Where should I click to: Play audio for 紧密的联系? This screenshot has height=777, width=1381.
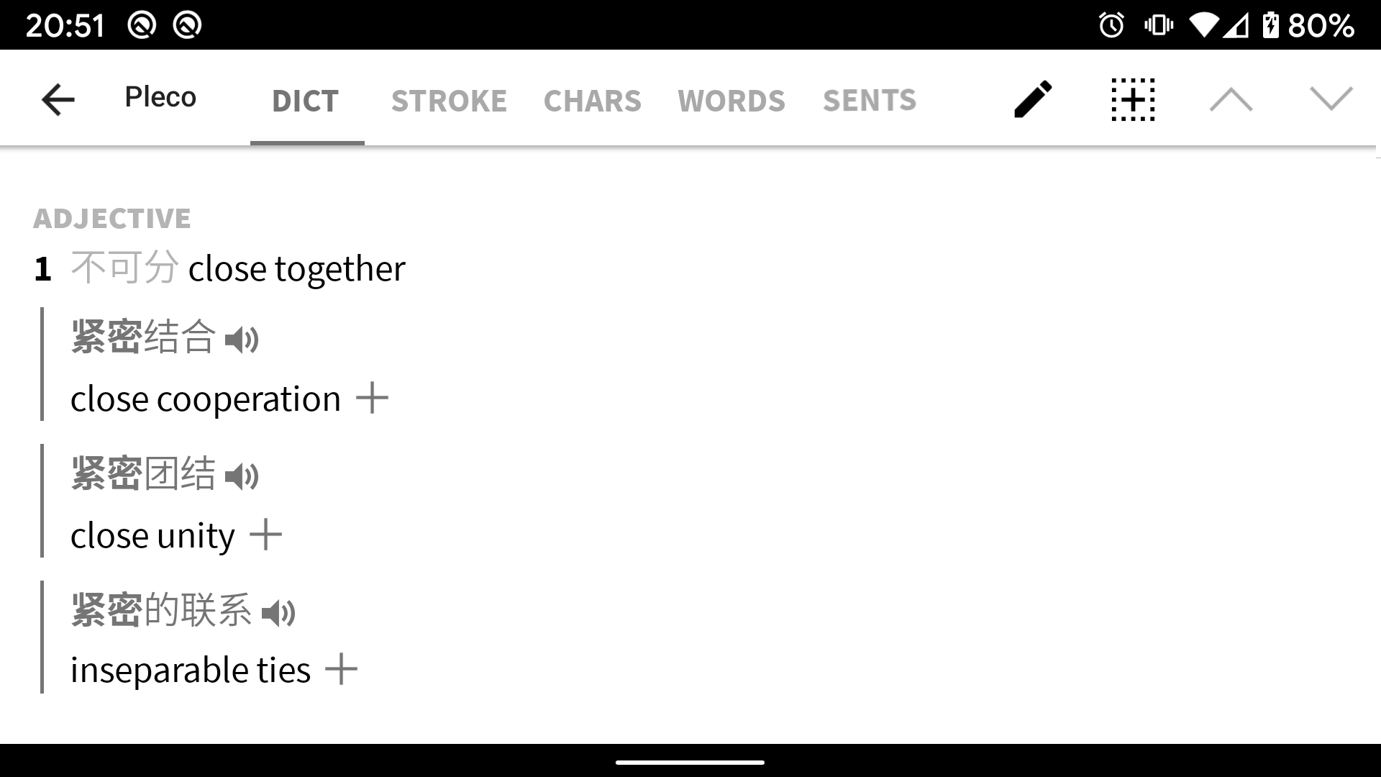(278, 613)
